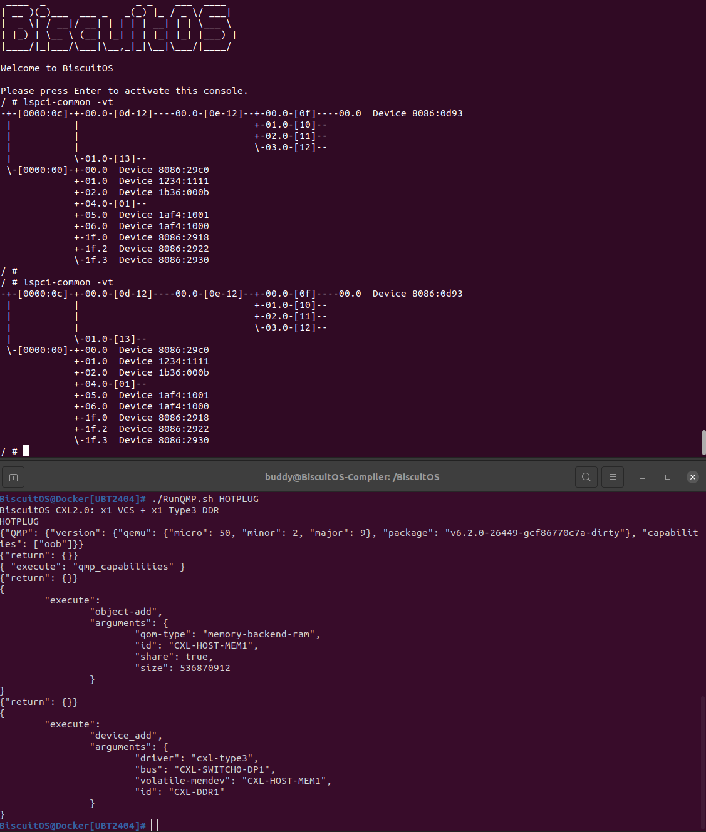The height and width of the screenshot is (832, 706).
Task: Click the Welcome to BiscuitOS line
Action: 57,68
